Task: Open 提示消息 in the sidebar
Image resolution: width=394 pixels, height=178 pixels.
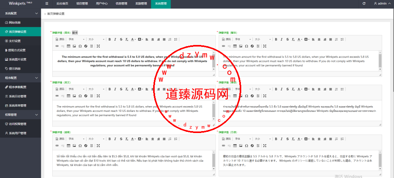Action: tap(20, 68)
